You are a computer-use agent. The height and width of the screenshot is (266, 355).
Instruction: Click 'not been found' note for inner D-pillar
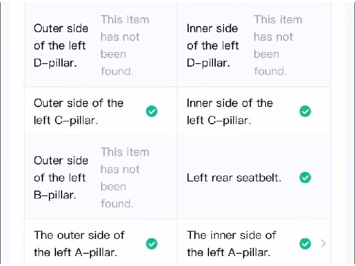278,45
